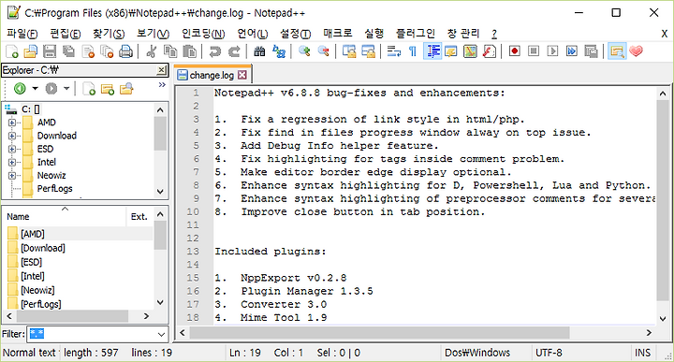Click the Explorer new file icon
The width and height of the screenshot is (674, 362).
(89, 89)
